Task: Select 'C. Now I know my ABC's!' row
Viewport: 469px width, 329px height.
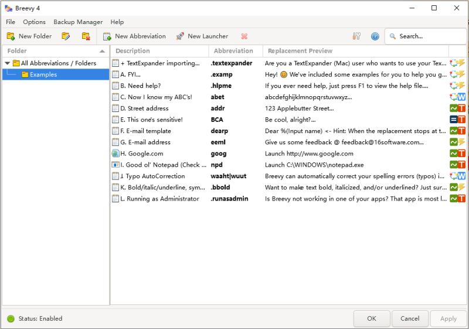Action: click(x=288, y=97)
